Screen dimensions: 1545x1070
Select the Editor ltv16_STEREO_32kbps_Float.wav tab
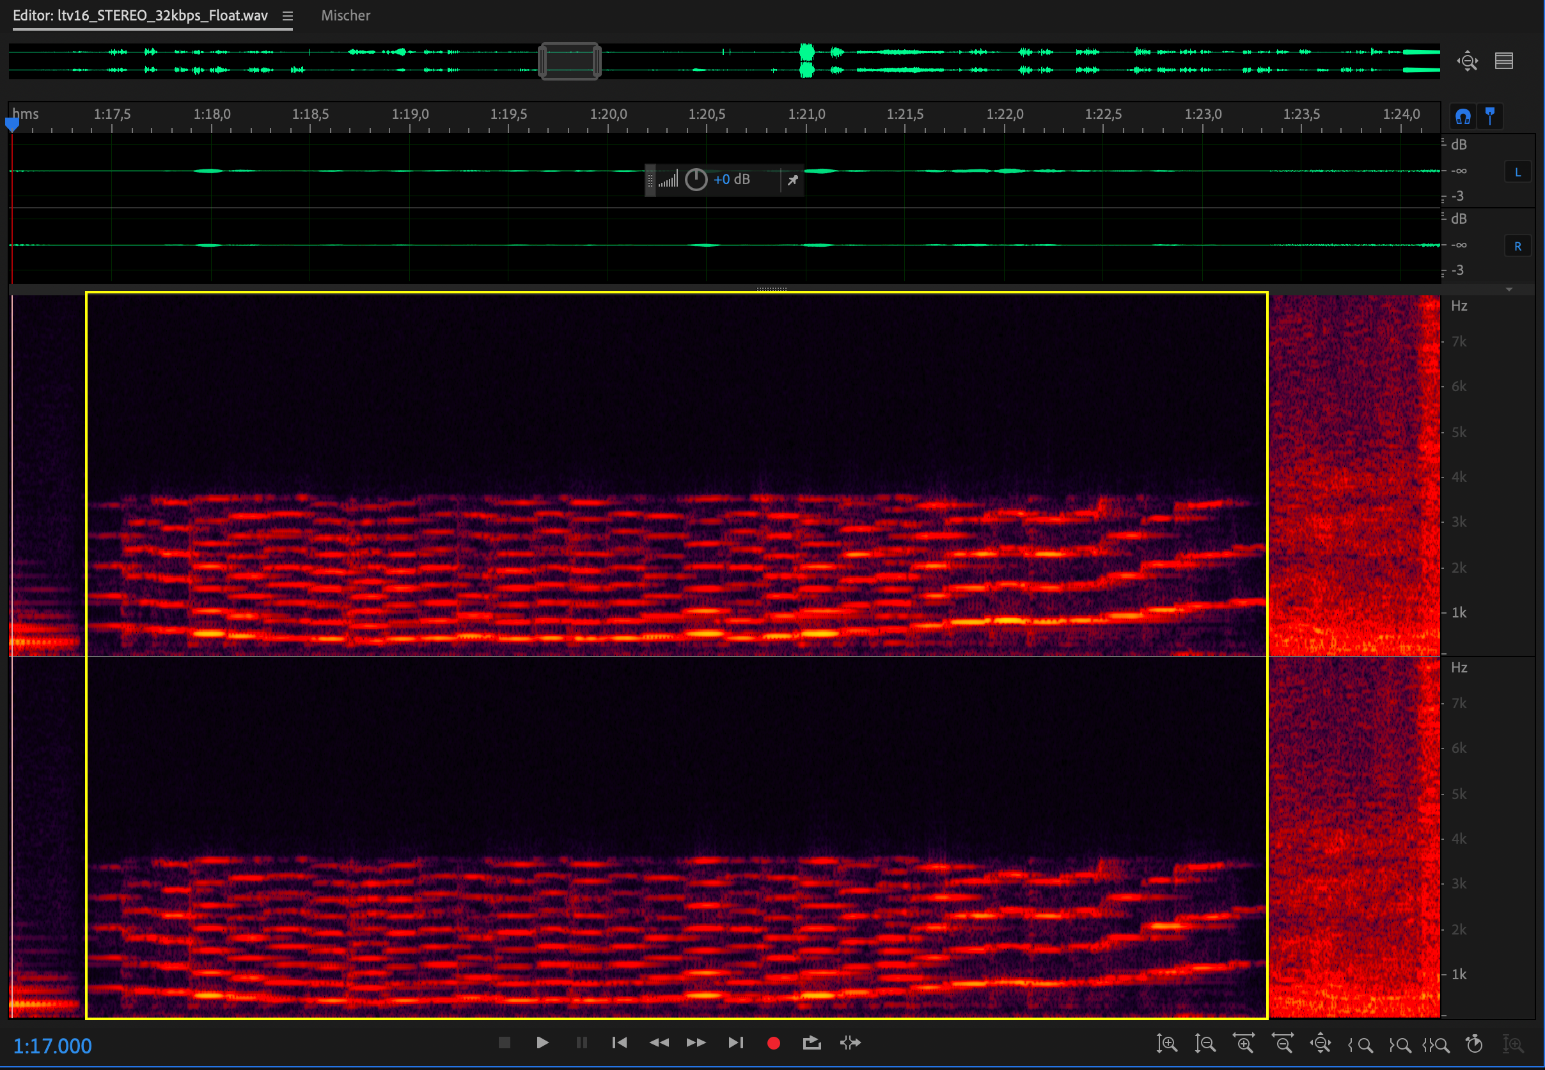click(140, 15)
